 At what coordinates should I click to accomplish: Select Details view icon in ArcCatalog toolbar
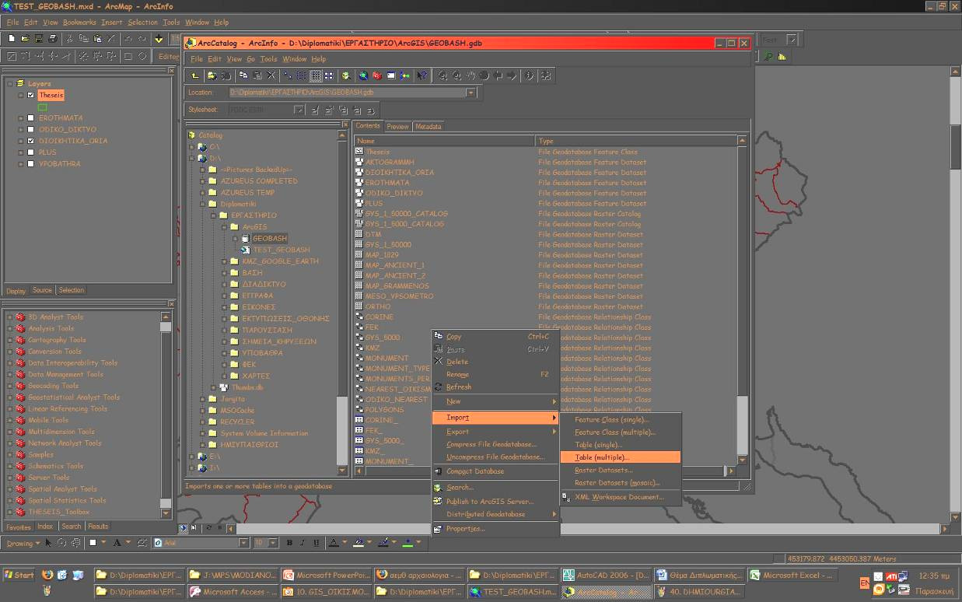click(316, 75)
